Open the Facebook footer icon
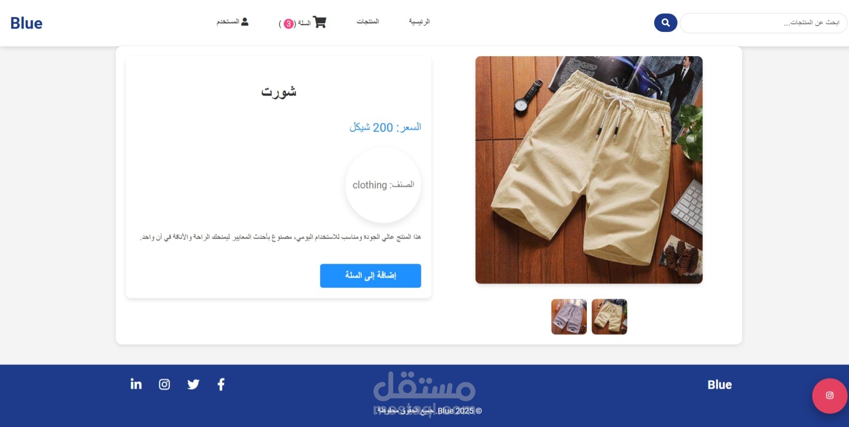This screenshot has height=427, width=849. click(221, 384)
